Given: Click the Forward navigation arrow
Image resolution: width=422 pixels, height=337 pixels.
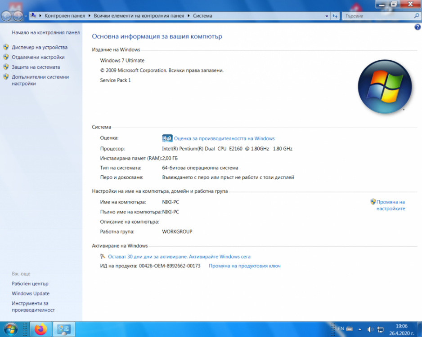Looking at the screenshot, I should pos(18,16).
